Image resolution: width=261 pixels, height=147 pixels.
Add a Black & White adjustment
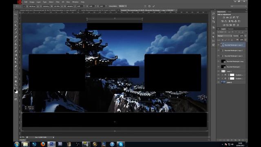(229, 21)
